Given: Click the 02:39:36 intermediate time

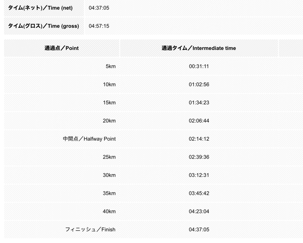Looking at the screenshot, I should tap(199, 157).
